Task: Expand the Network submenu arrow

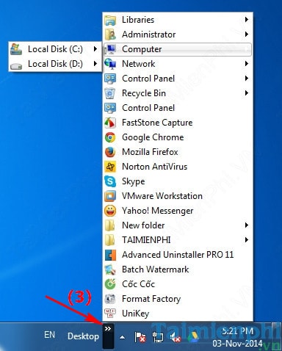Action: point(247,64)
